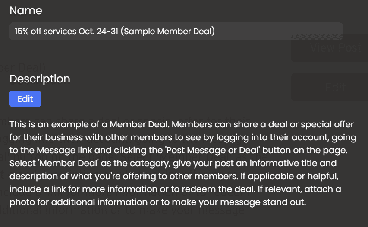Click the Description heading label
The height and width of the screenshot is (227, 368).
(40, 79)
